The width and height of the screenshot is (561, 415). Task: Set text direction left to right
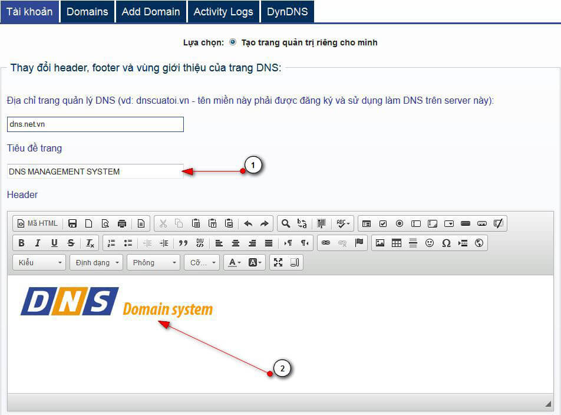point(288,243)
